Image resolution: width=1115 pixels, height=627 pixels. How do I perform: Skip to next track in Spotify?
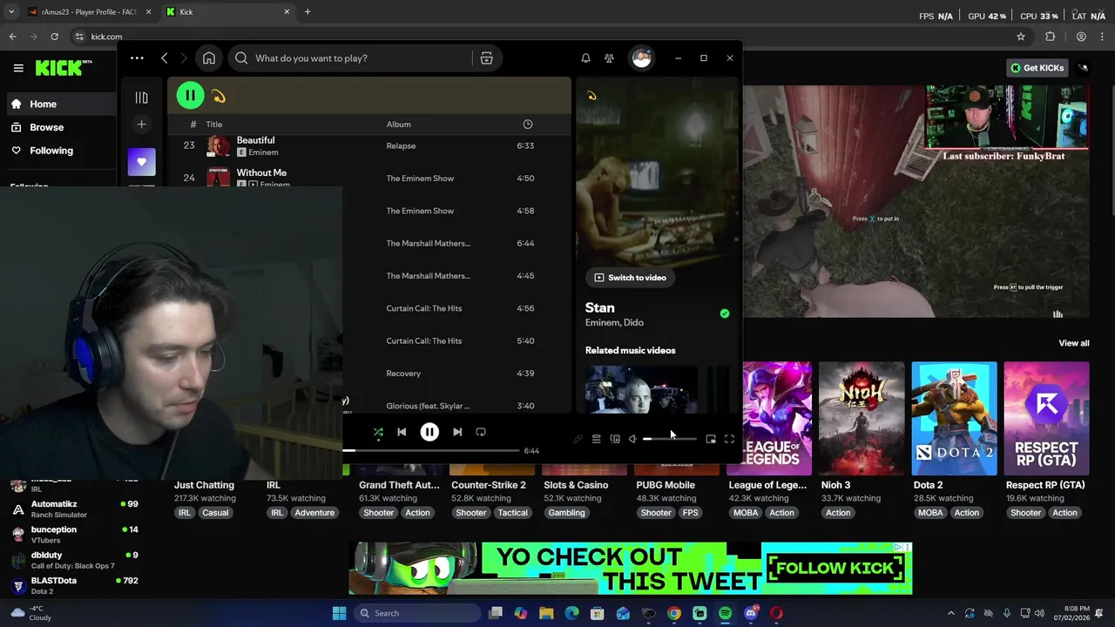tap(457, 432)
